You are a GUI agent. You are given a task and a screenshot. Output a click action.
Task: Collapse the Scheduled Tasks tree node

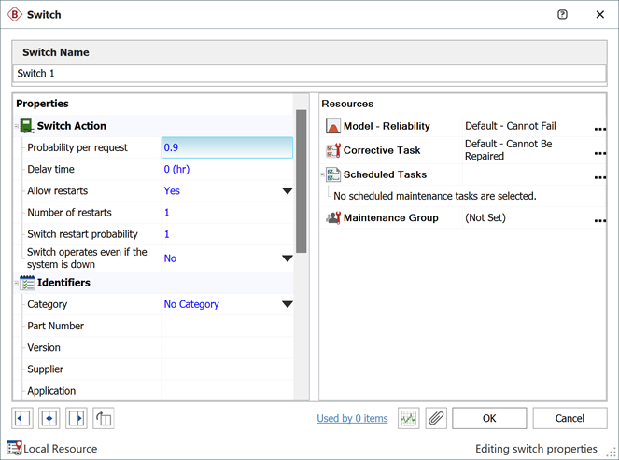[323, 174]
